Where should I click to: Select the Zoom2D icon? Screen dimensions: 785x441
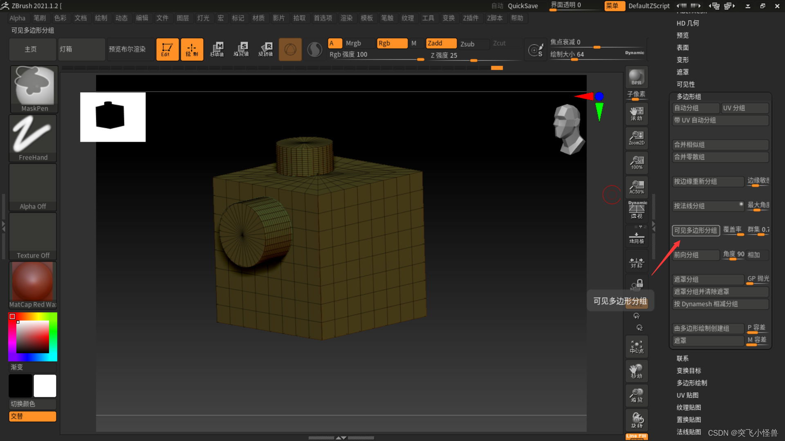point(636,138)
